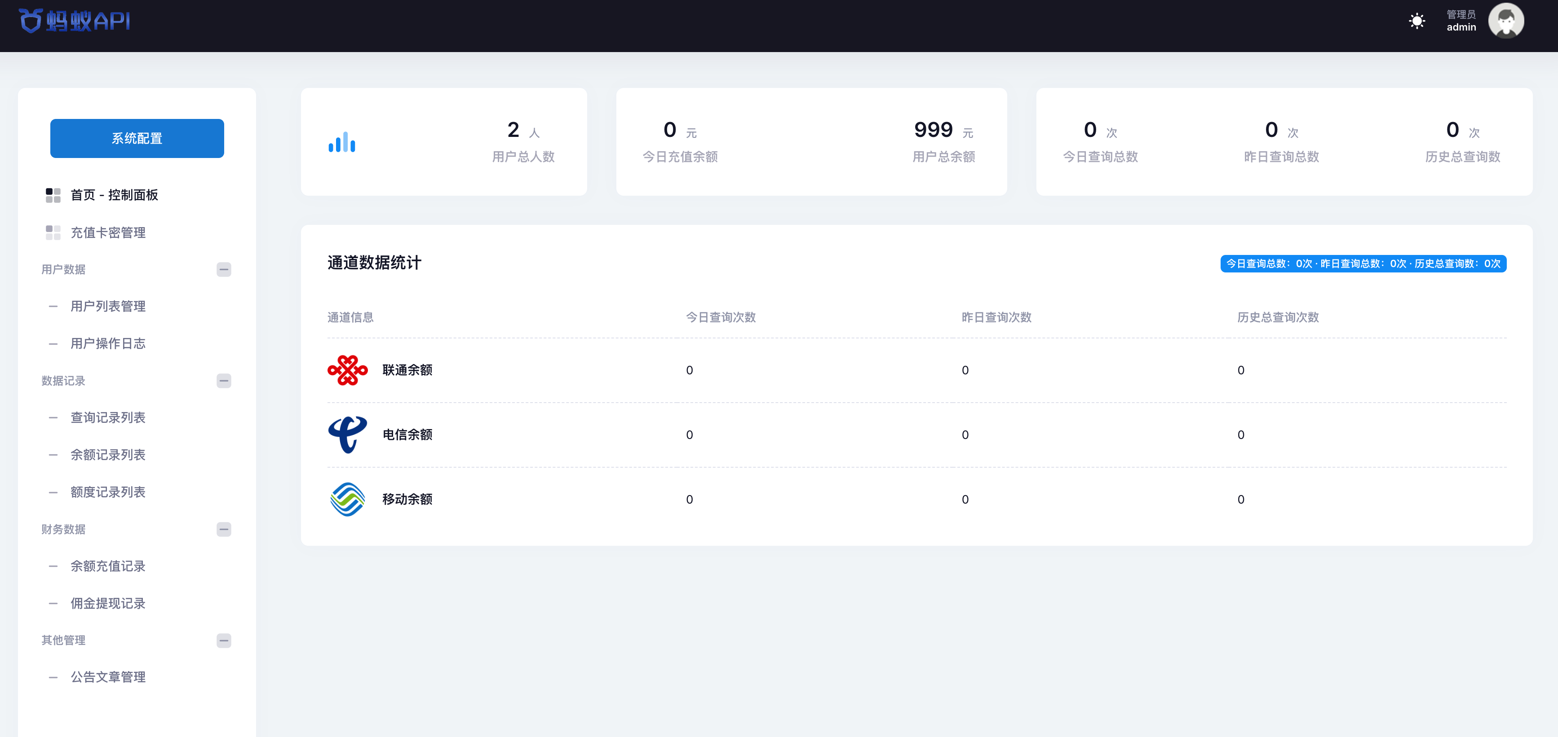
Task: Go to 查询记录列表
Action: pos(108,417)
